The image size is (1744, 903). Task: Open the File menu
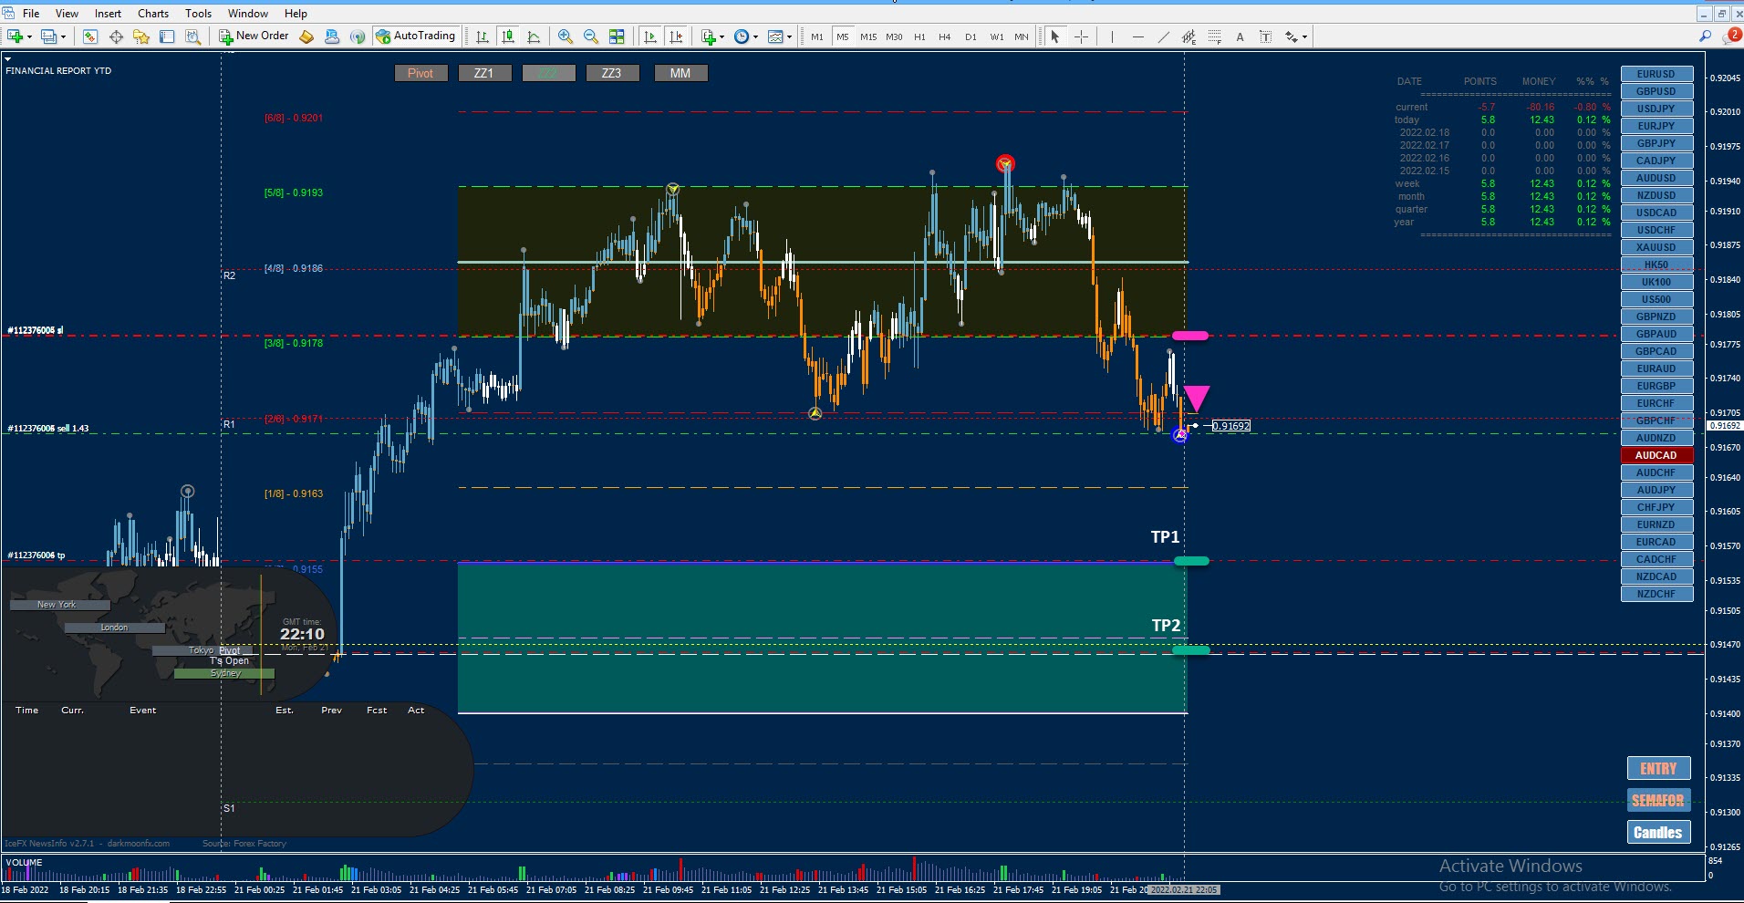[x=31, y=14]
